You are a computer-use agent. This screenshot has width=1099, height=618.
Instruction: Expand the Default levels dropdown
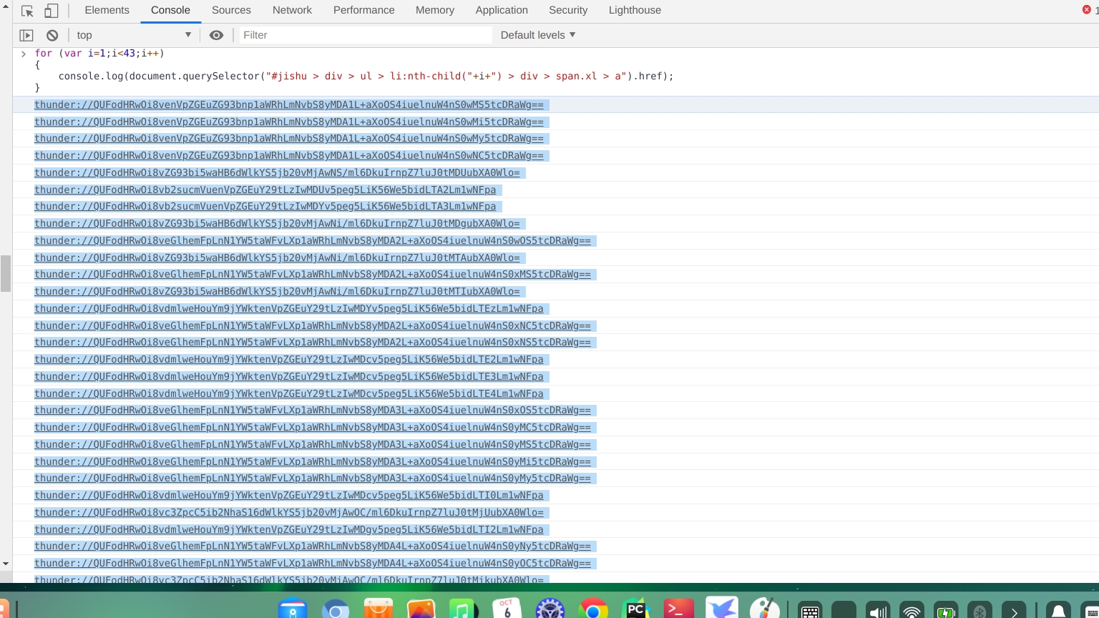point(538,35)
